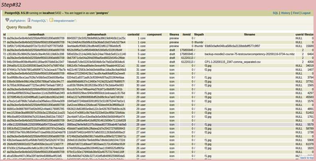This screenshot has width=316, height=161.
Task: Select pathnamehash 580d32bc2114a348c3a3c24ae70bdc5e811c1140
Action: (96, 54)
